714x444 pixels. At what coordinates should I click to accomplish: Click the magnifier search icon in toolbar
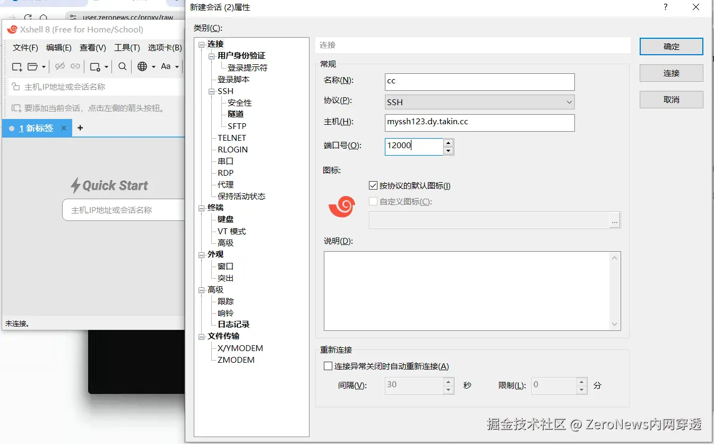pyautogui.click(x=123, y=66)
